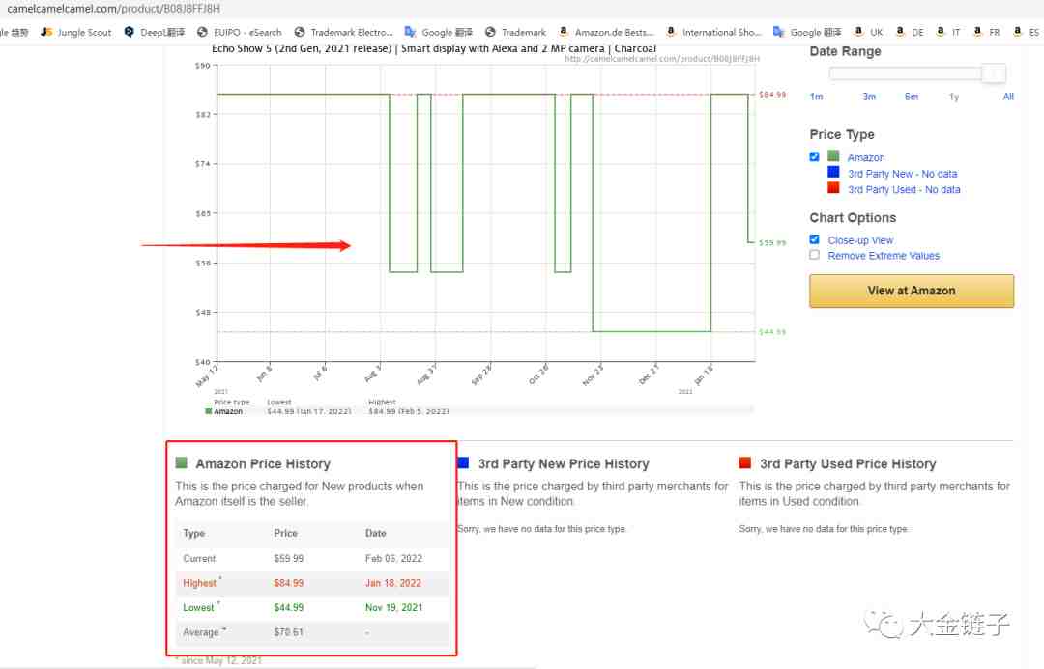The height and width of the screenshot is (669, 1044).
Task: Select the 6m date range
Action: [912, 97]
